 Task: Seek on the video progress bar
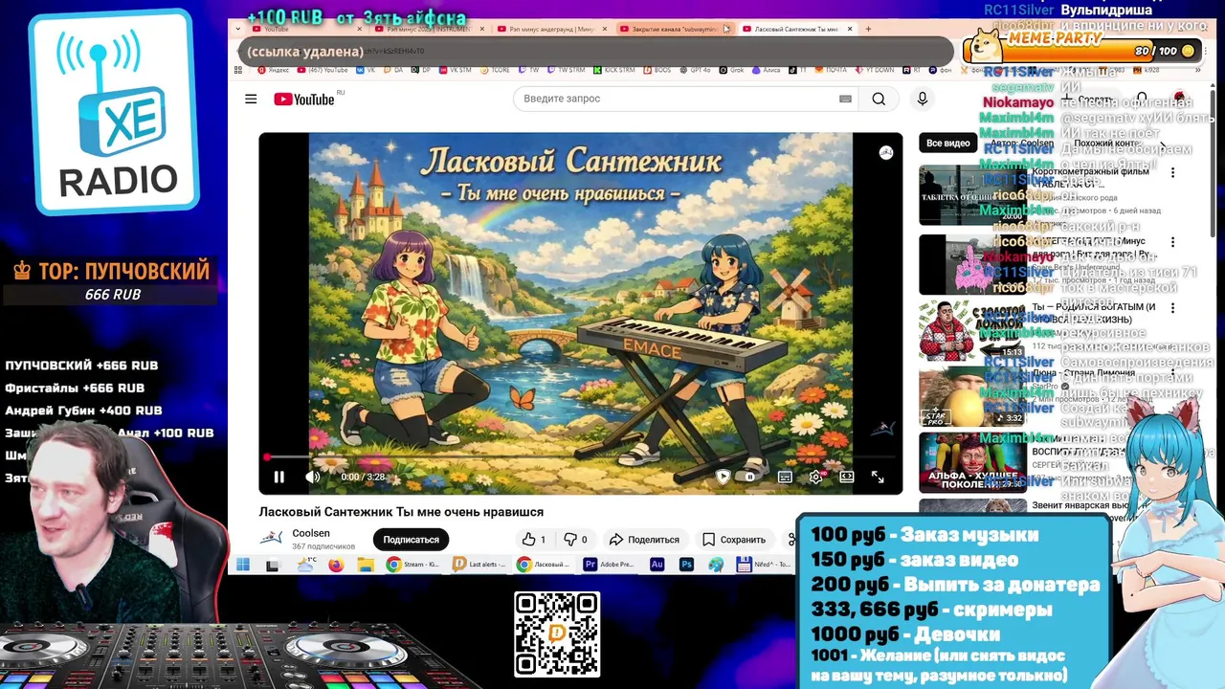point(581,457)
